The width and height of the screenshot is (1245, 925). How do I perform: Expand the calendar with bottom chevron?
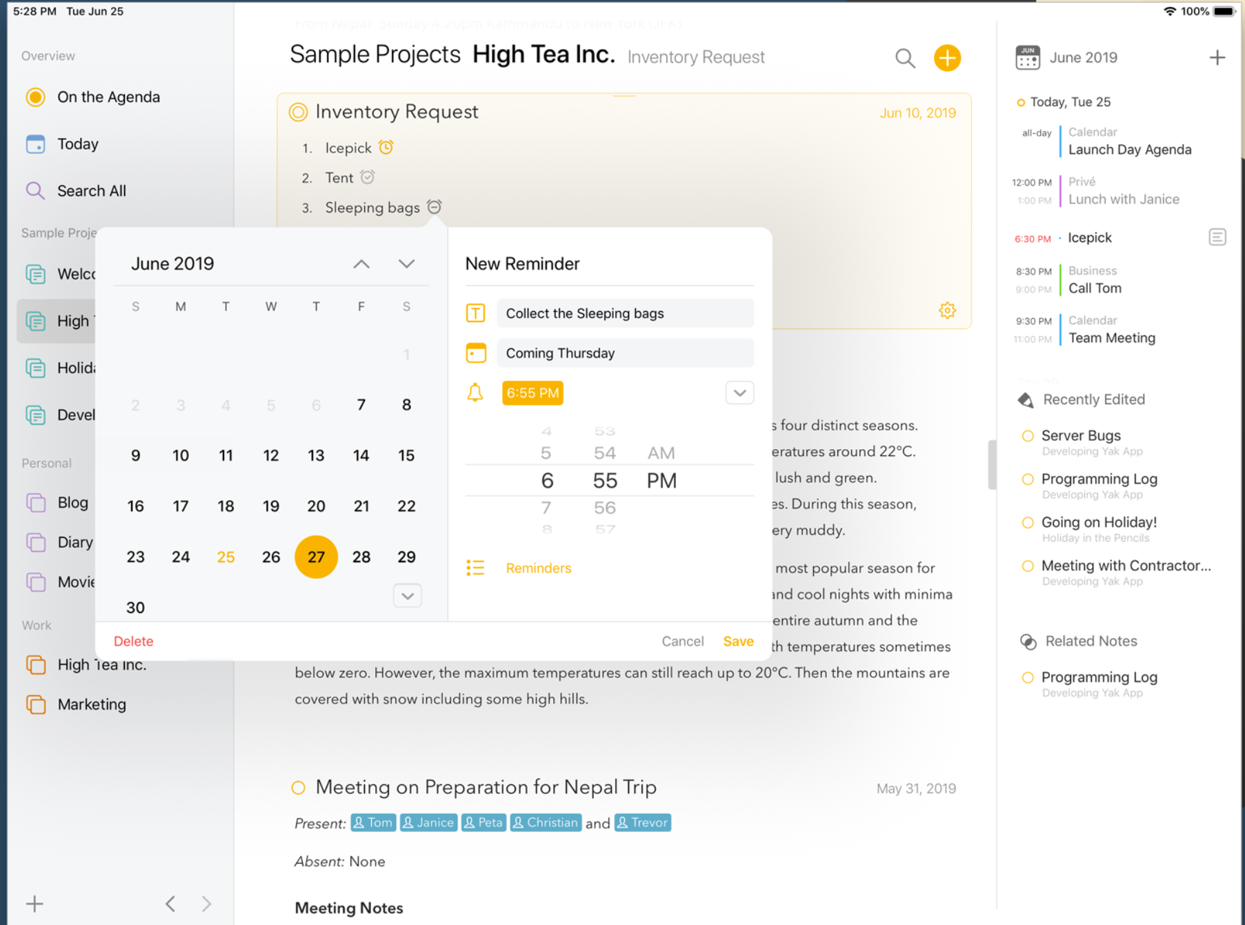[x=407, y=596]
